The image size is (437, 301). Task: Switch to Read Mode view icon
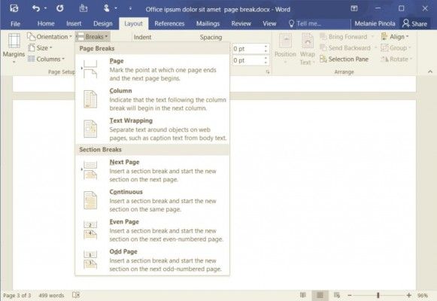tap(303, 295)
